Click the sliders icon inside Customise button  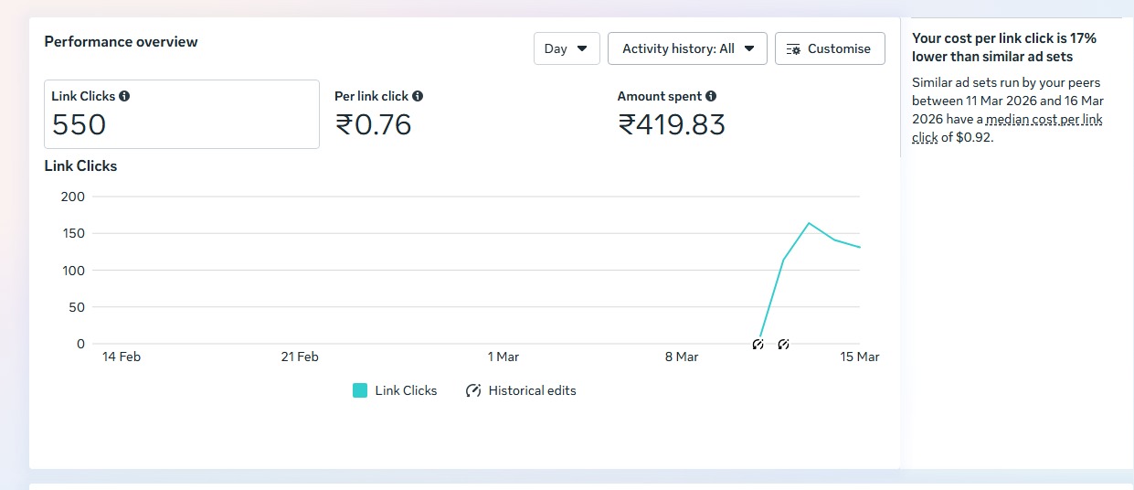tap(793, 49)
